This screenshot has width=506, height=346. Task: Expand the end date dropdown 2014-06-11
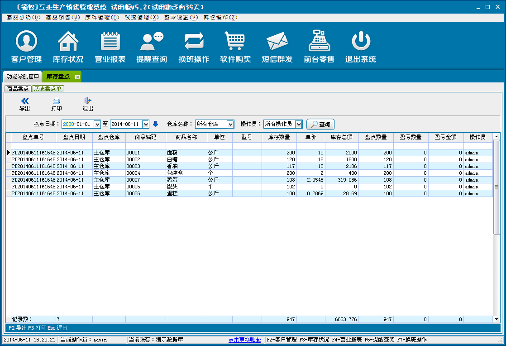(x=145, y=124)
